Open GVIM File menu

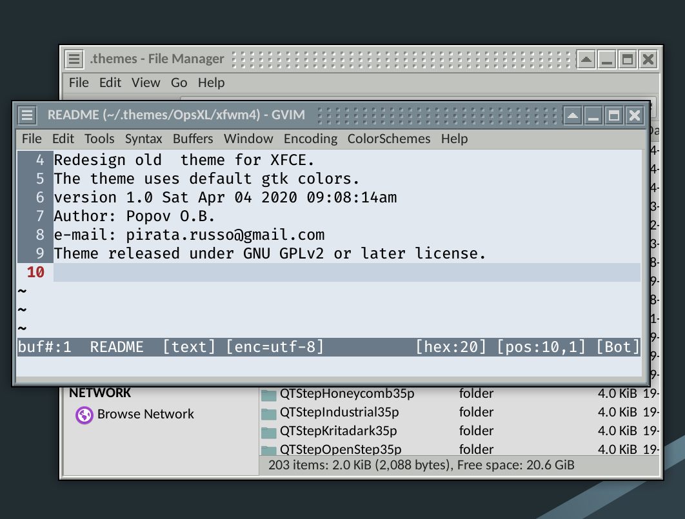pos(32,139)
